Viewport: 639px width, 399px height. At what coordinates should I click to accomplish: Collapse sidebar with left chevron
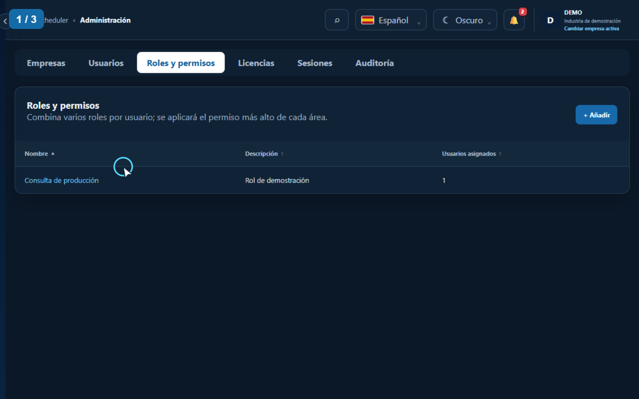click(x=5, y=21)
